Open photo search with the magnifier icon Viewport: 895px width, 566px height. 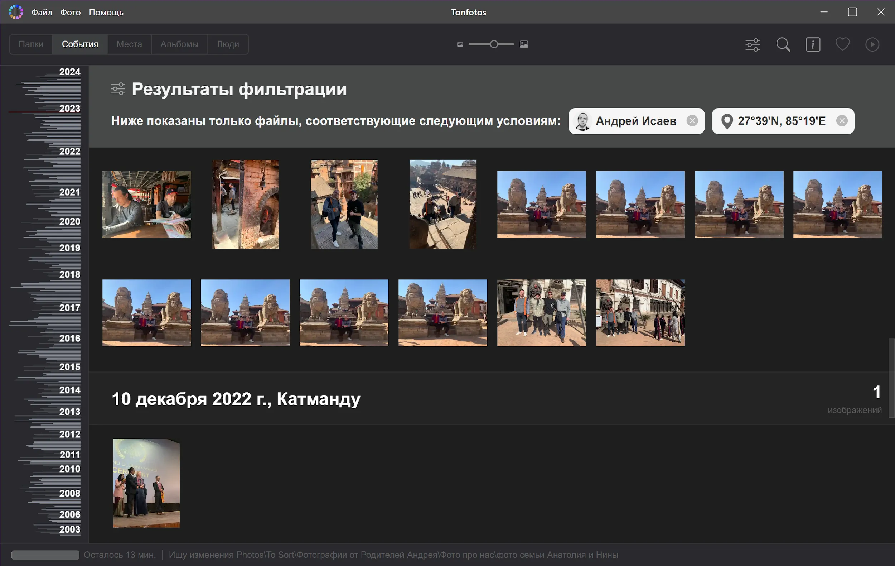point(783,44)
